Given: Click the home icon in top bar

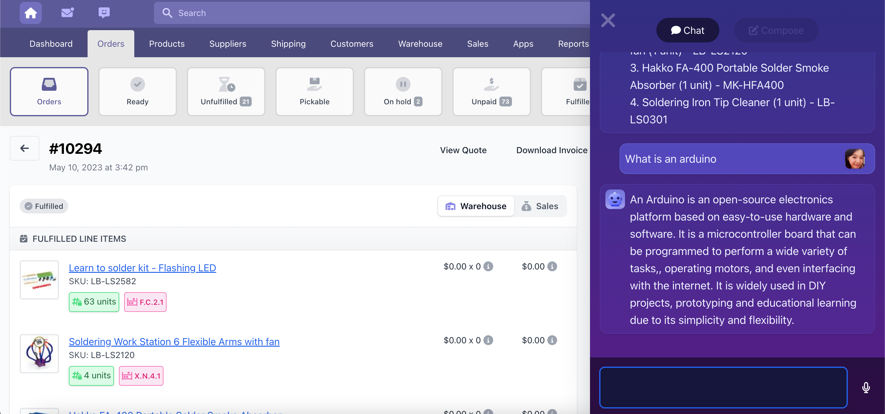Looking at the screenshot, I should coord(31,13).
